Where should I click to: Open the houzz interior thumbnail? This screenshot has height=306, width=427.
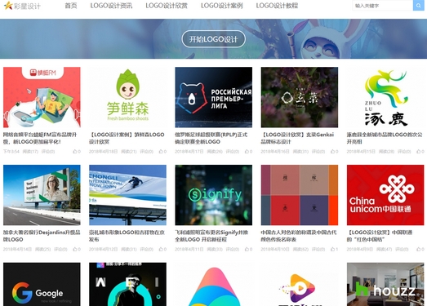click(385, 284)
